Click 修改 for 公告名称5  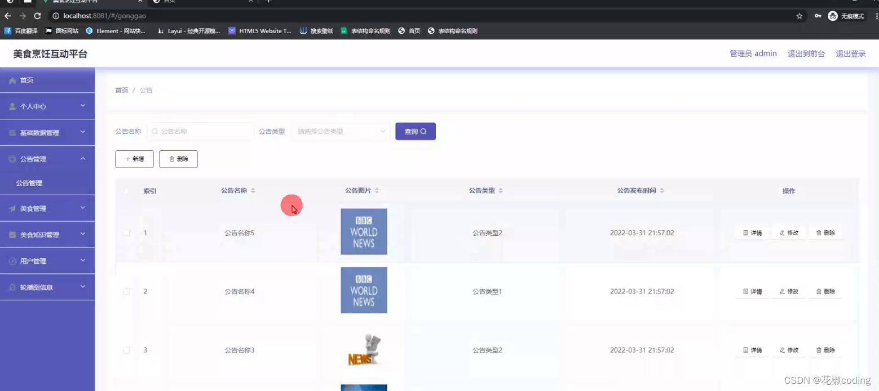[789, 233]
